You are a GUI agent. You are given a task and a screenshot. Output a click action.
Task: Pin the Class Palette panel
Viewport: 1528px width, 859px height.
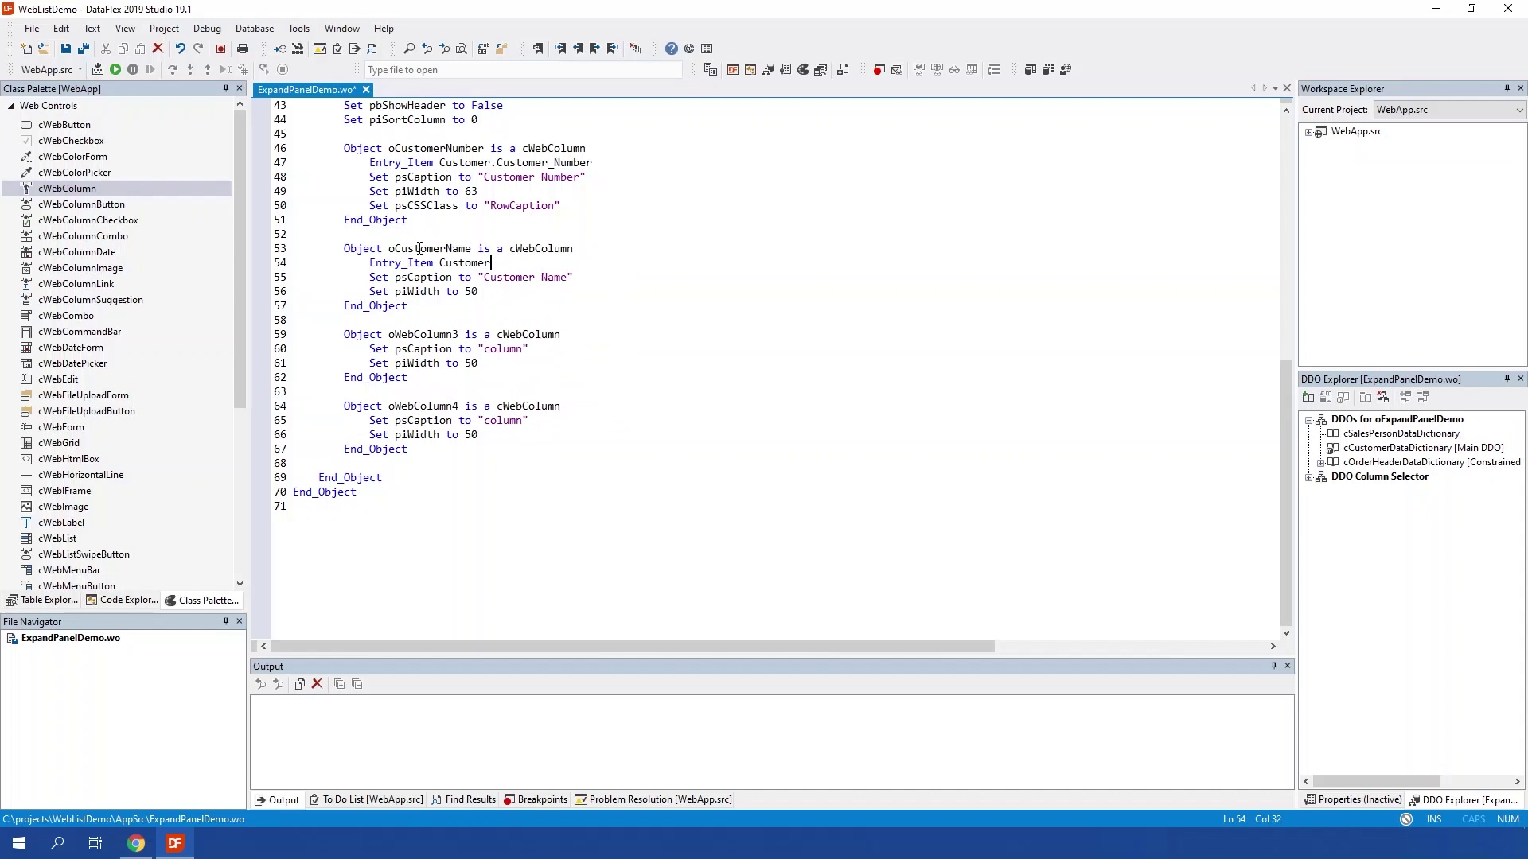click(x=225, y=88)
